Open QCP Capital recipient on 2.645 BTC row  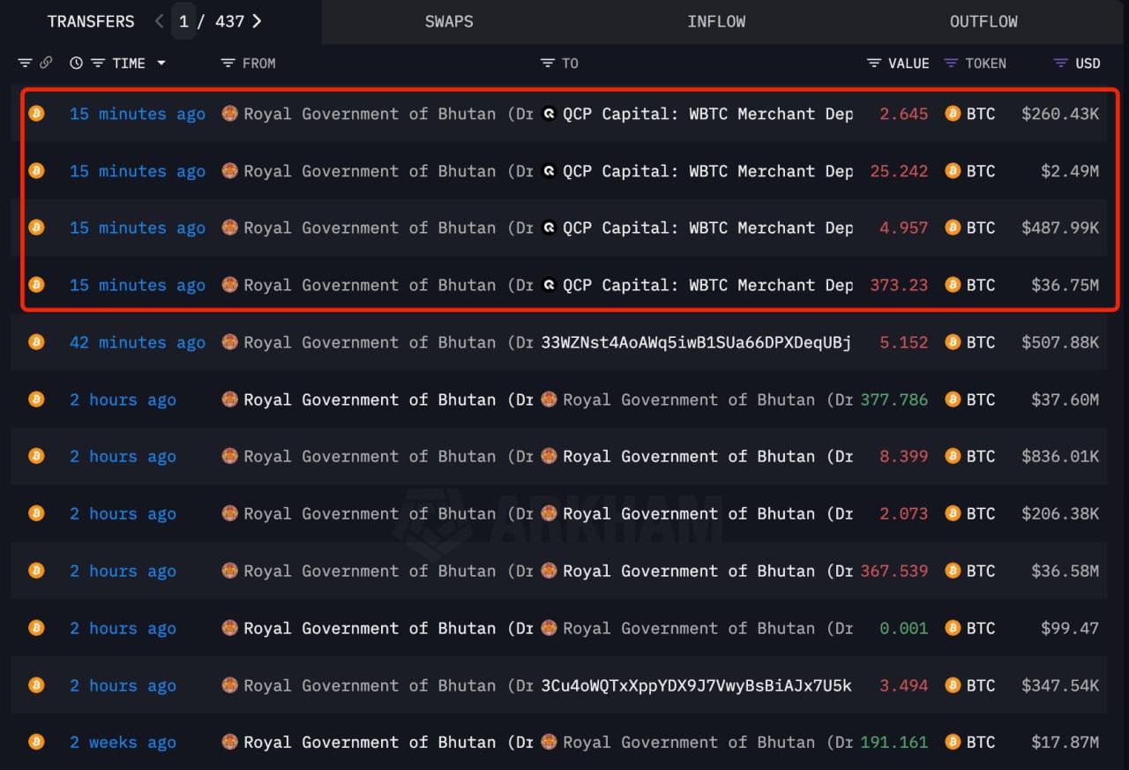708,114
